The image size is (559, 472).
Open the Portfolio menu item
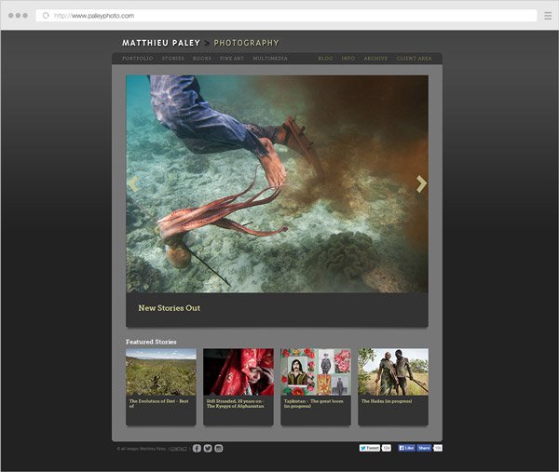tap(137, 59)
